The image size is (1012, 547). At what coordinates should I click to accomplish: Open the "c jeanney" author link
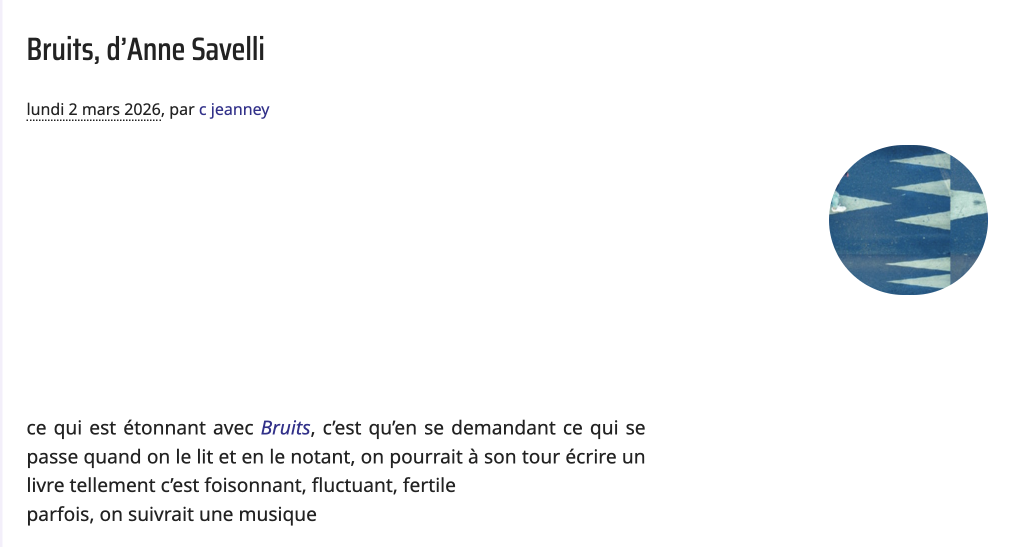click(234, 109)
